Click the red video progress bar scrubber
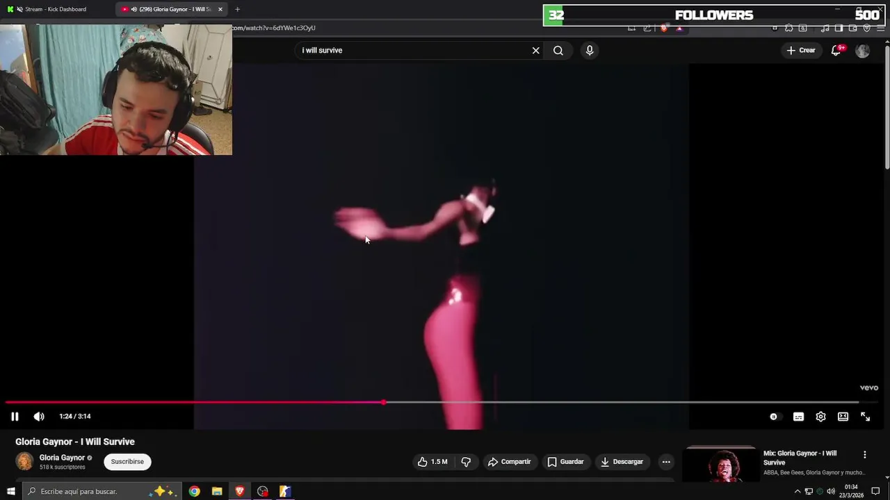890x500 pixels. coord(384,402)
